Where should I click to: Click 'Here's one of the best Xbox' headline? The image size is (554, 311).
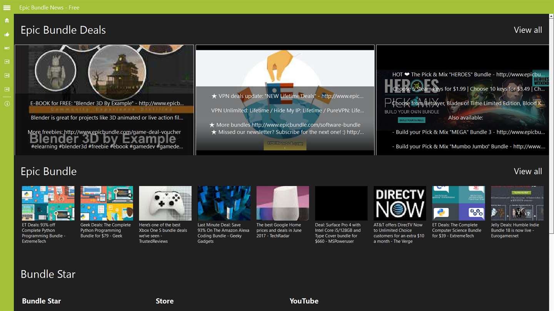point(163,233)
